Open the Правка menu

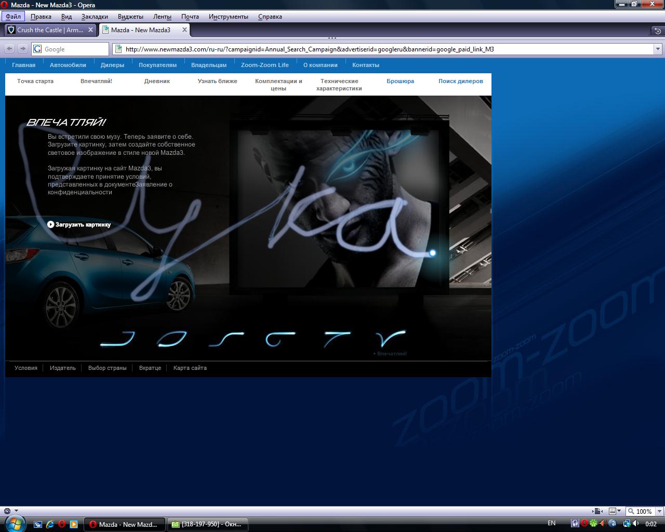click(41, 17)
